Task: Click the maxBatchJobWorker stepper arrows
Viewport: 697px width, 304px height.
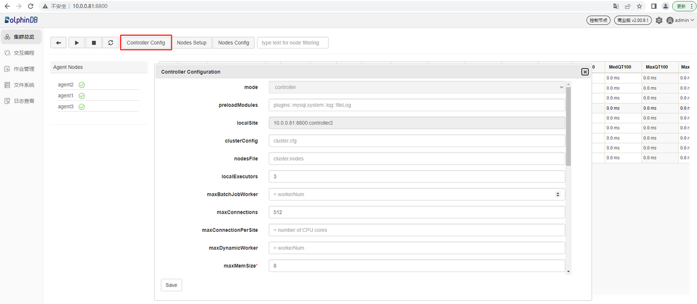Action: point(558,194)
